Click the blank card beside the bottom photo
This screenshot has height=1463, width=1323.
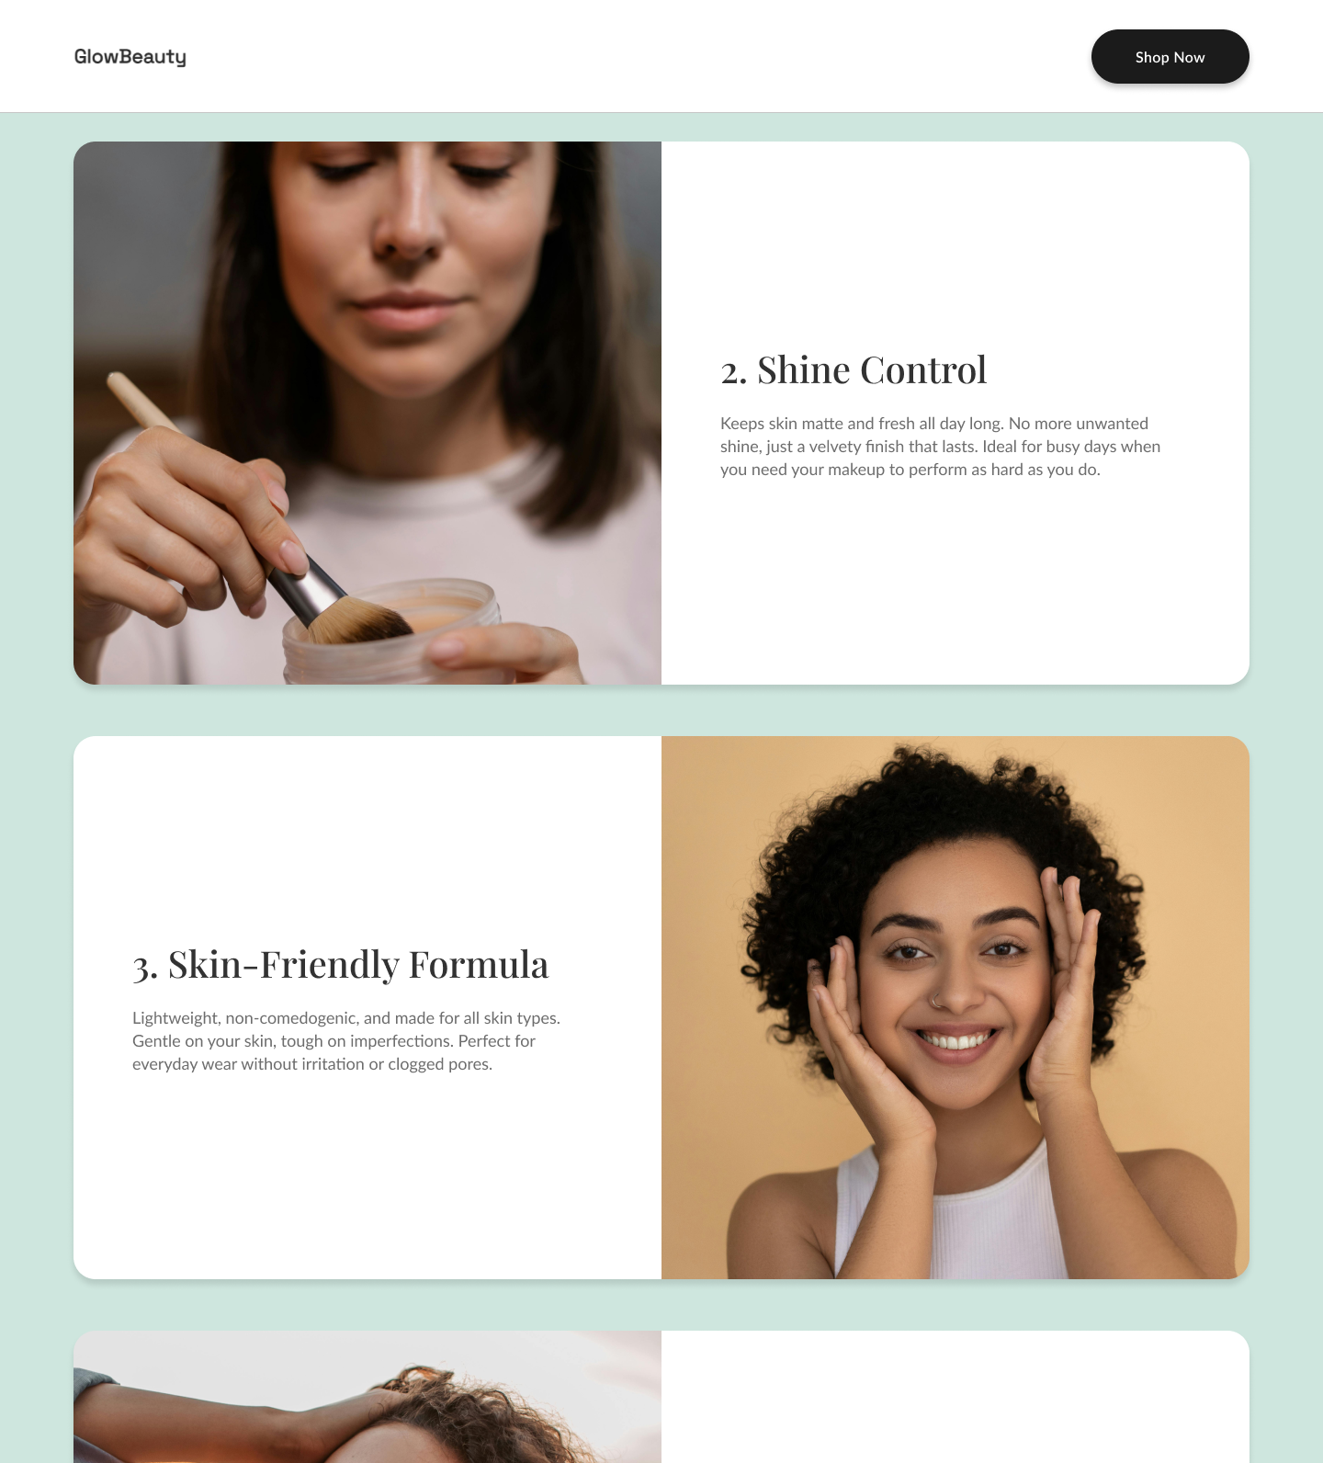point(955,1397)
